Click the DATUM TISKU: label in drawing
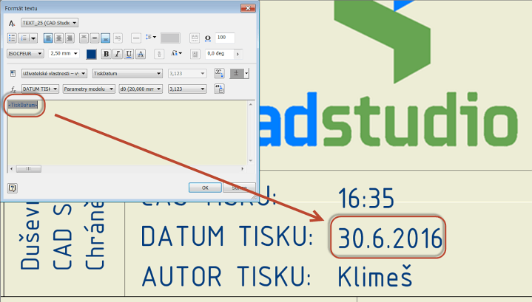 [x=227, y=236]
